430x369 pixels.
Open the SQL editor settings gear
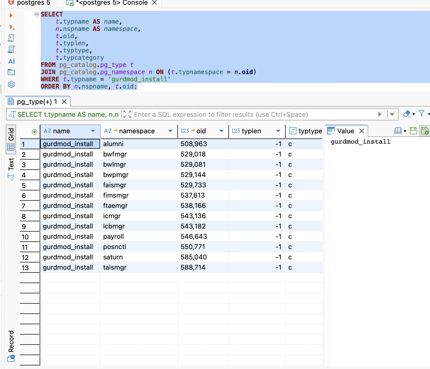click(x=11, y=84)
